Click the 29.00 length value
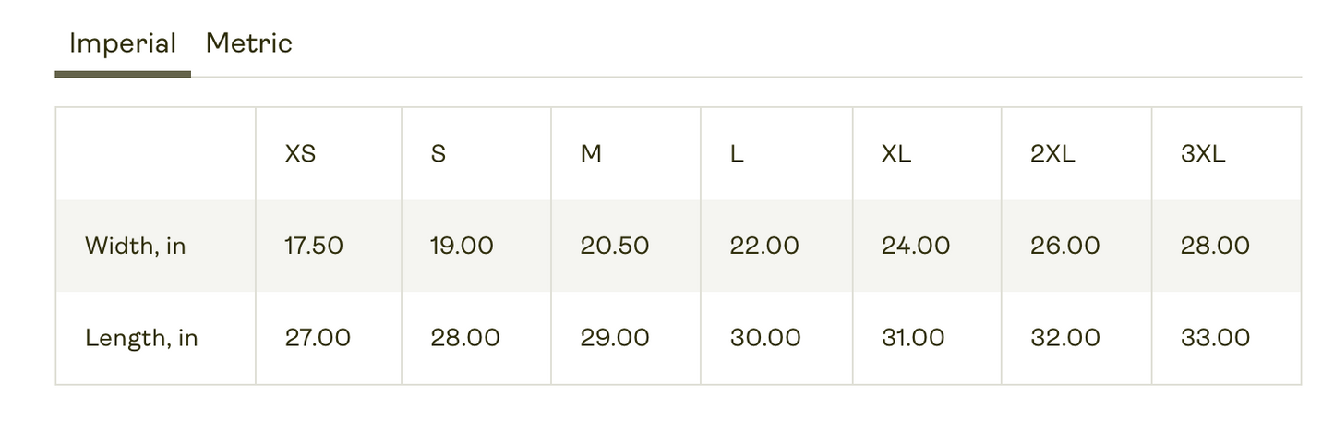1334x421 pixels. coord(615,338)
